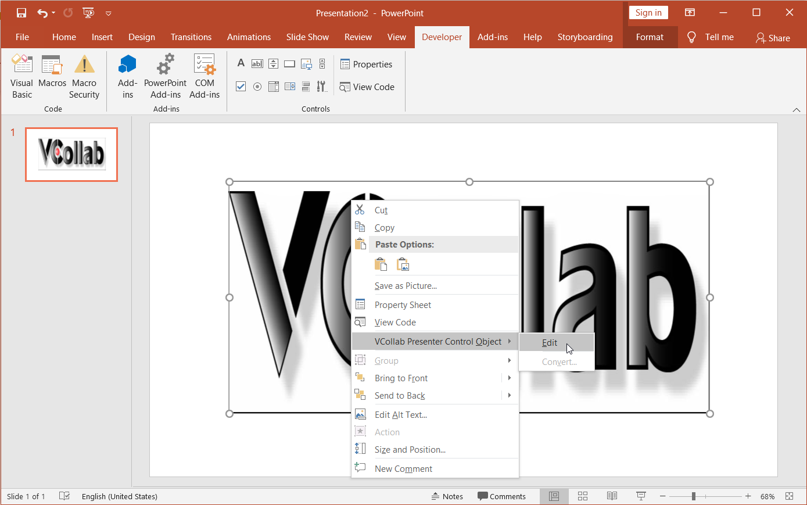Open PowerPoint Add-ins manager
The width and height of the screenshot is (807, 505).
[166, 76]
